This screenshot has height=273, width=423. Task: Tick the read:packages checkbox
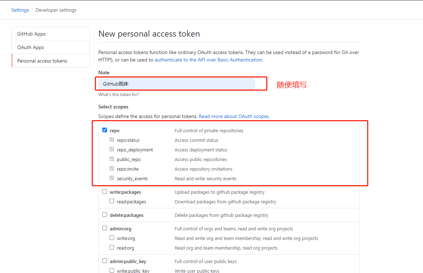tap(112, 201)
